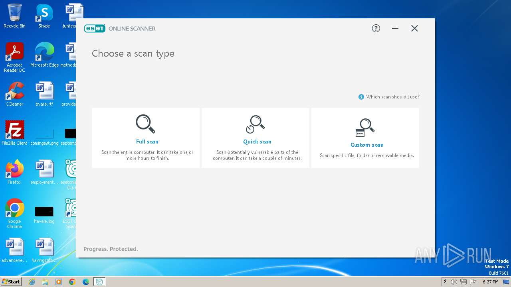Click the Quick scan magnifier-clock icon
Viewport: 511px width, 287px height.
(255, 124)
